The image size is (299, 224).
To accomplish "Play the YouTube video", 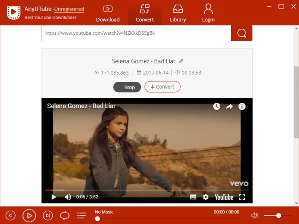I will tap(54, 197).
